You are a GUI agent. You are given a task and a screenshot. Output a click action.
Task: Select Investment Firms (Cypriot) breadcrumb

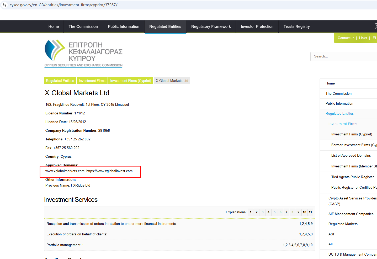tap(131, 81)
